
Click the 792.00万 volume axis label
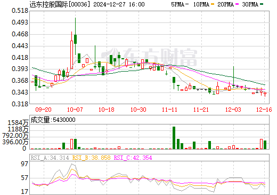tap(15, 136)
